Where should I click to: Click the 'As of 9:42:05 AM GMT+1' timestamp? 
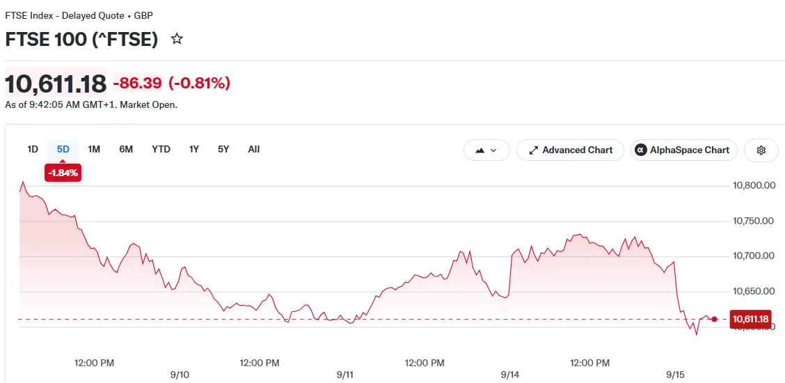click(x=60, y=105)
